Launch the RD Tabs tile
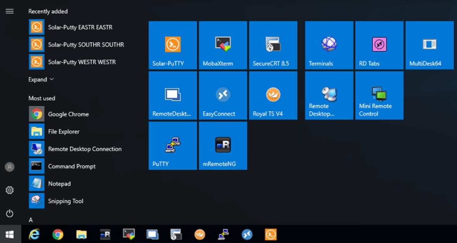The height and width of the screenshot is (243, 457). [379, 45]
